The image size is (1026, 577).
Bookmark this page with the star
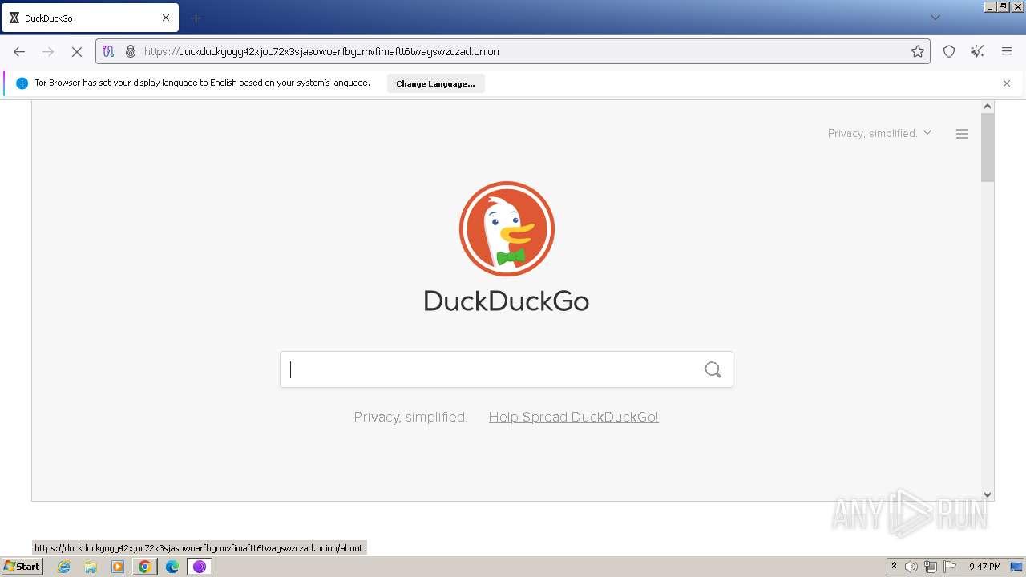click(x=918, y=51)
